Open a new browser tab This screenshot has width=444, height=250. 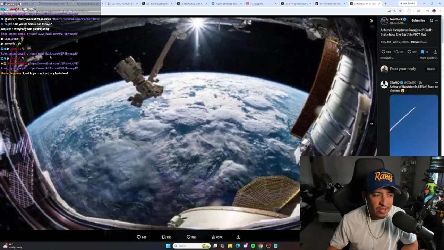[x=385, y=3]
